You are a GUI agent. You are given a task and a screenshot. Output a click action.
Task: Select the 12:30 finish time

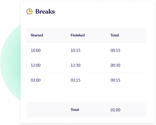pyautogui.click(x=75, y=65)
